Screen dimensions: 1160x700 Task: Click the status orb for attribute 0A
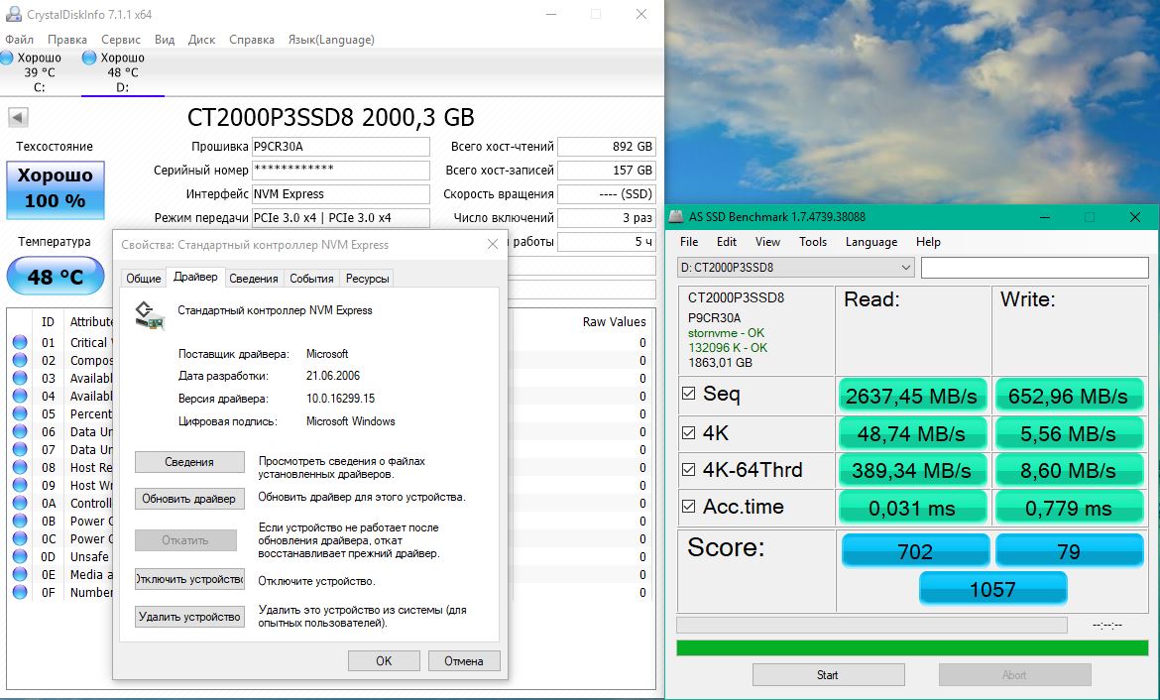coord(20,503)
